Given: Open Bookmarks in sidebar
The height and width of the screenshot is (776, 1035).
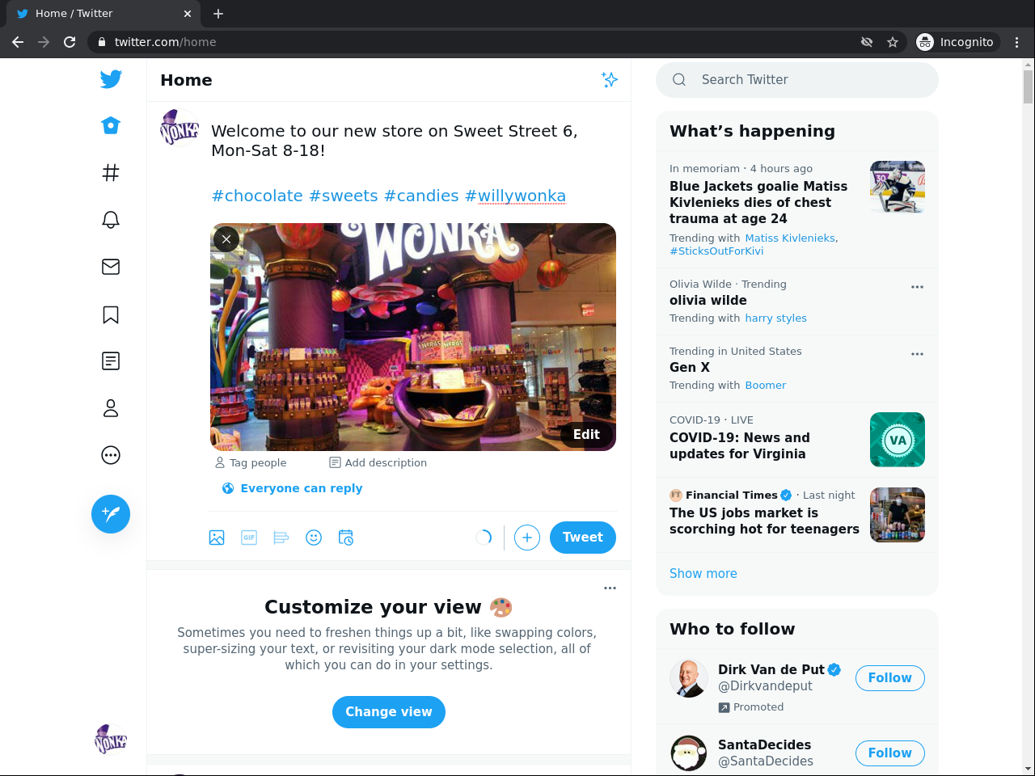Looking at the screenshot, I should (111, 314).
